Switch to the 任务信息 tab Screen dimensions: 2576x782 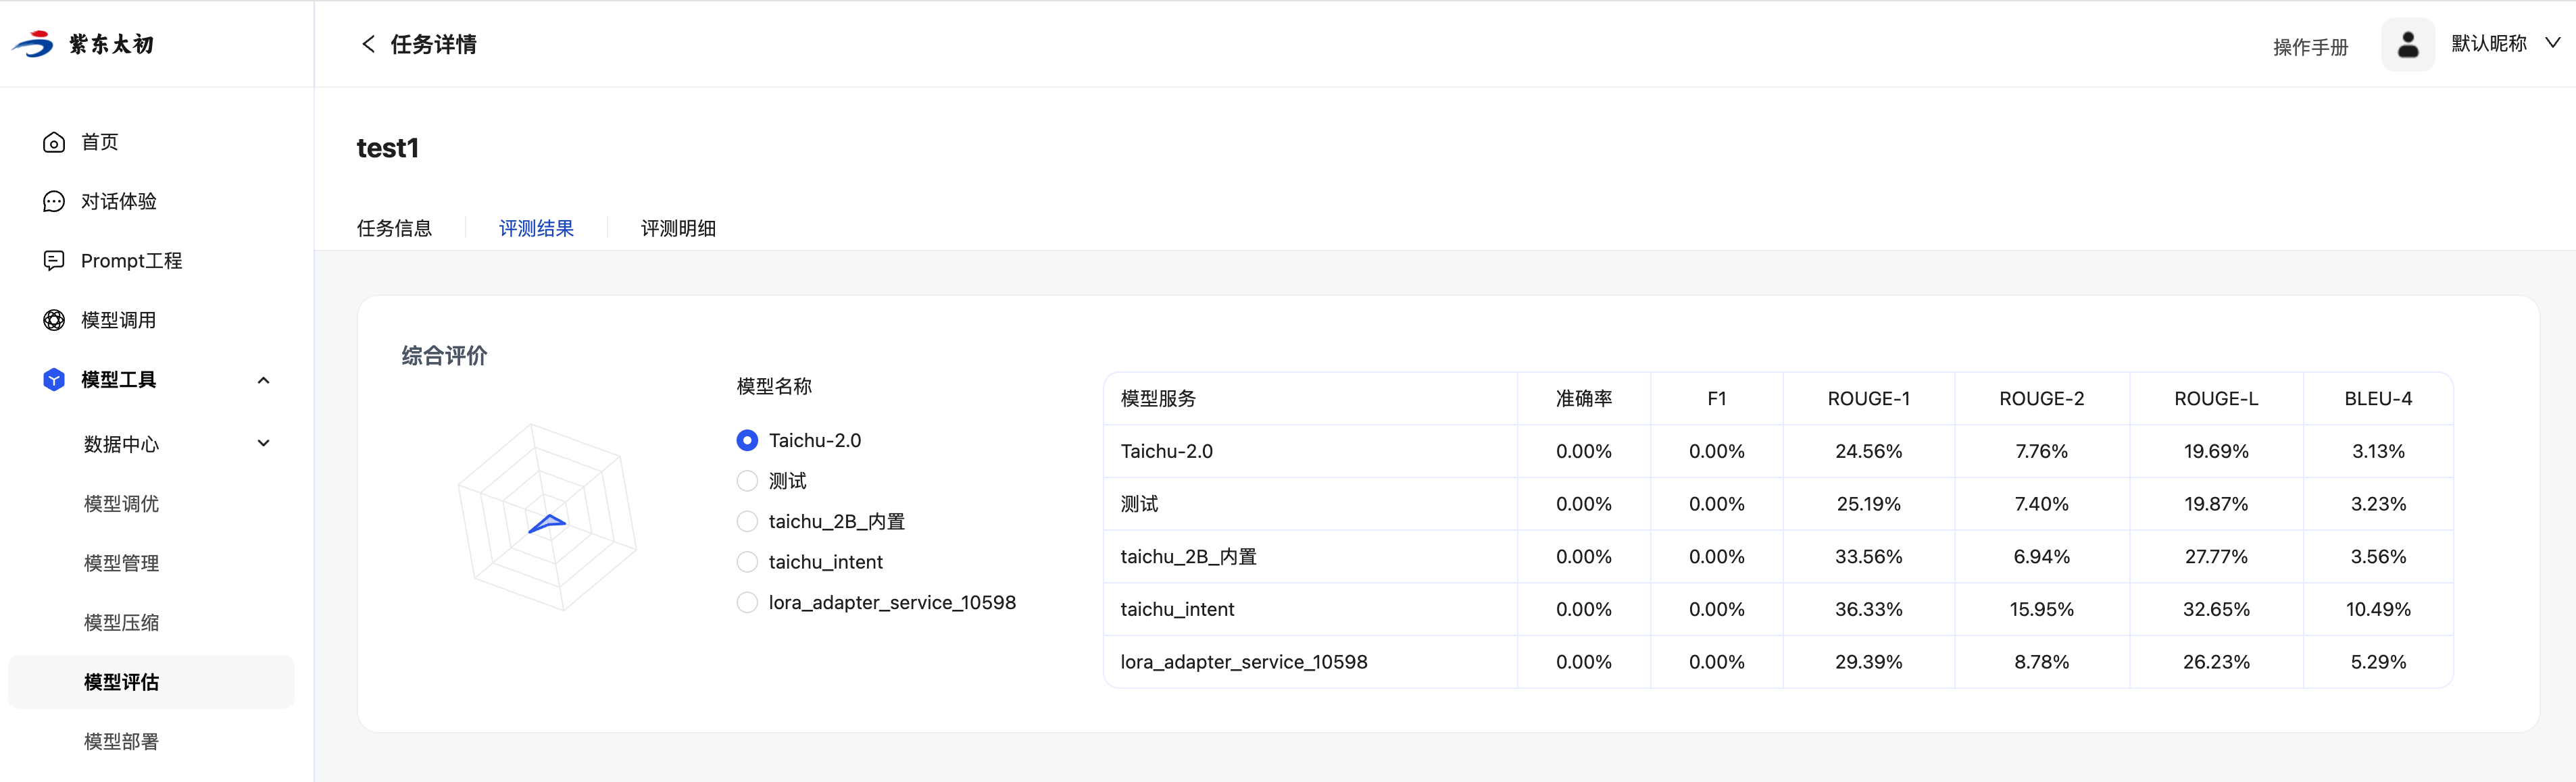pyautogui.click(x=394, y=229)
